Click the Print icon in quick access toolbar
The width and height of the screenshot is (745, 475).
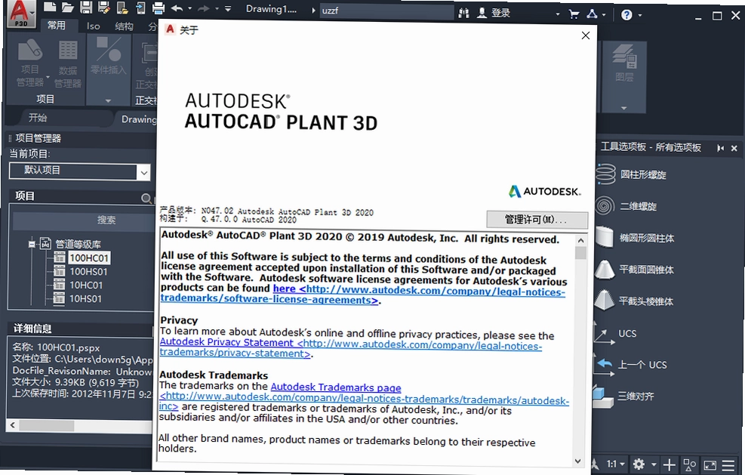[159, 8]
